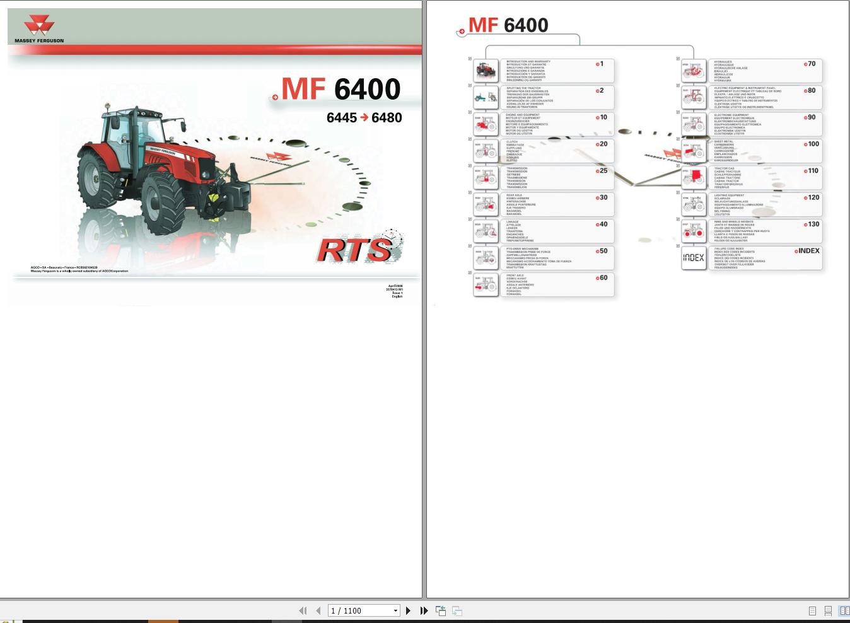Go to the previous page
The image size is (850, 623).
pyautogui.click(x=318, y=610)
